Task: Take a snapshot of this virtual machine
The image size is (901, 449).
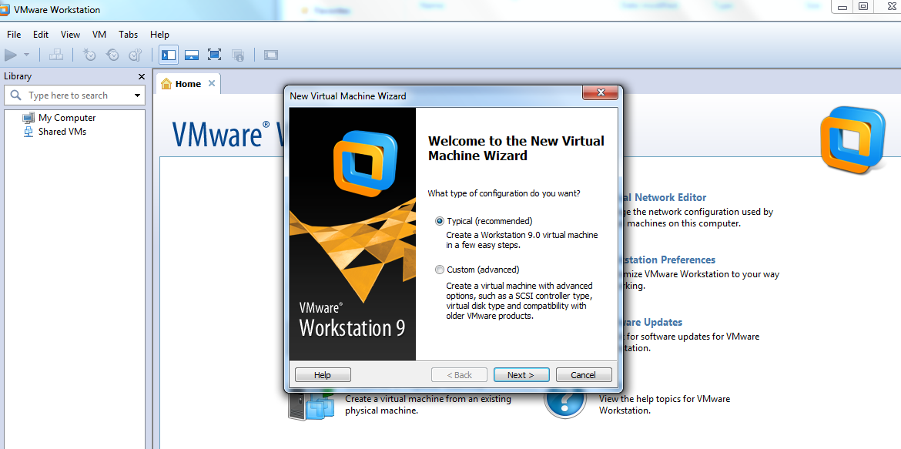Action: click(x=89, y=55)
